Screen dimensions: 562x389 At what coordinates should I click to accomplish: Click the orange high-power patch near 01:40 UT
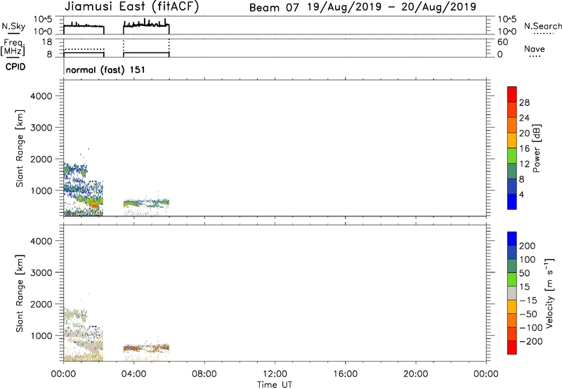93,204
